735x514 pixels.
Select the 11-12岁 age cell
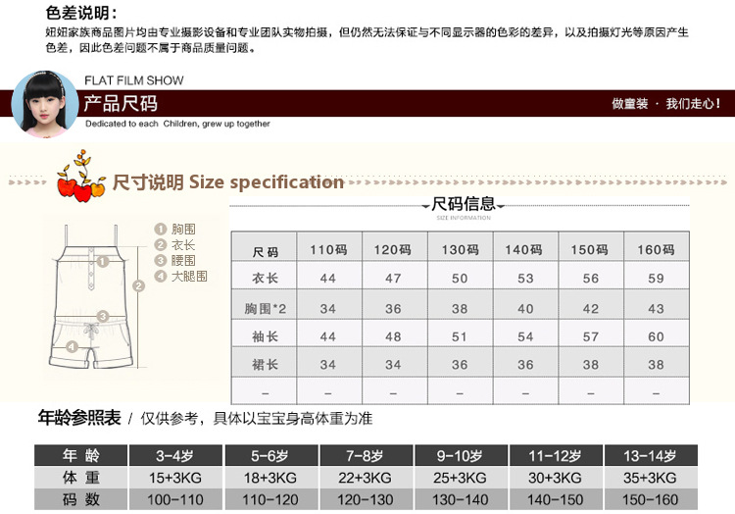pos(556,455)
